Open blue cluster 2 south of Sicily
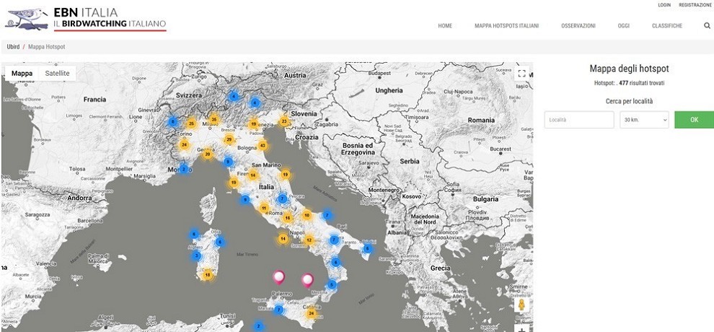Viewport: 714px width, 332px height. (259, 326)
